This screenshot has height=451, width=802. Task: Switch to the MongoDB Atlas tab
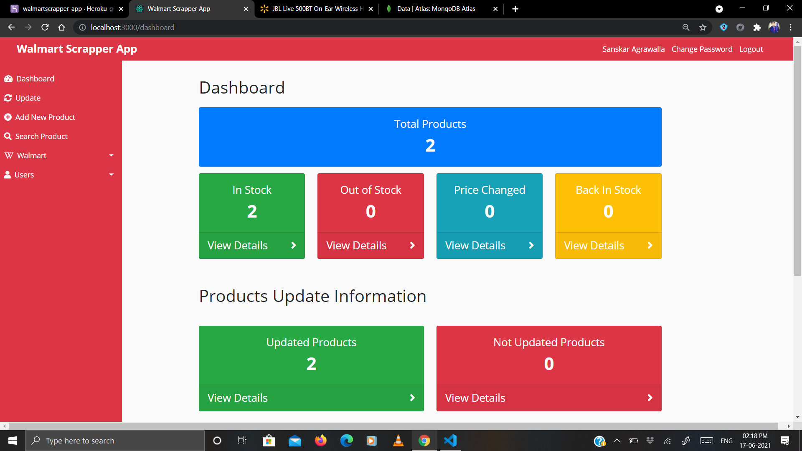[436, 9]
